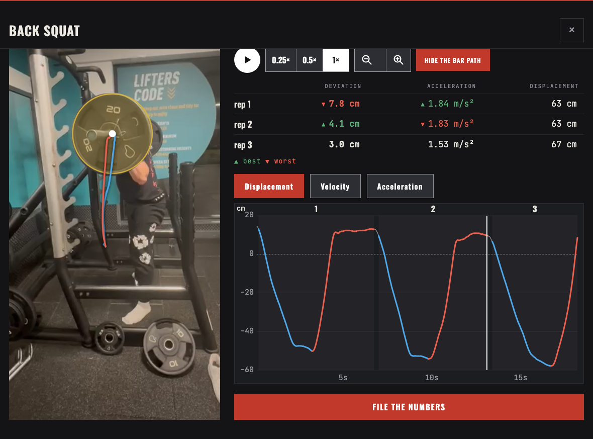Click the 15s tick on the time axis
The height and width of the screenshot is (439, 593).
point(521,377)
